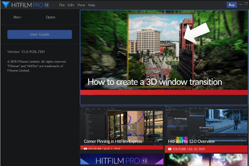
Task: Create a New project
Action: (x=17, y=17)
